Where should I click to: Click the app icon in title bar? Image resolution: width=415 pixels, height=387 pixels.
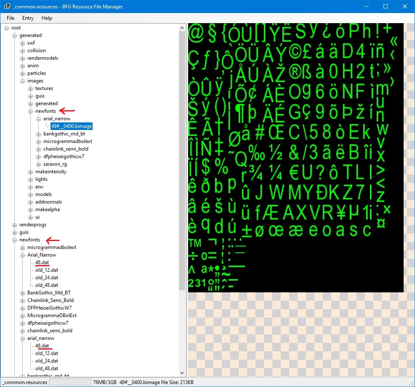pos(7,6)
